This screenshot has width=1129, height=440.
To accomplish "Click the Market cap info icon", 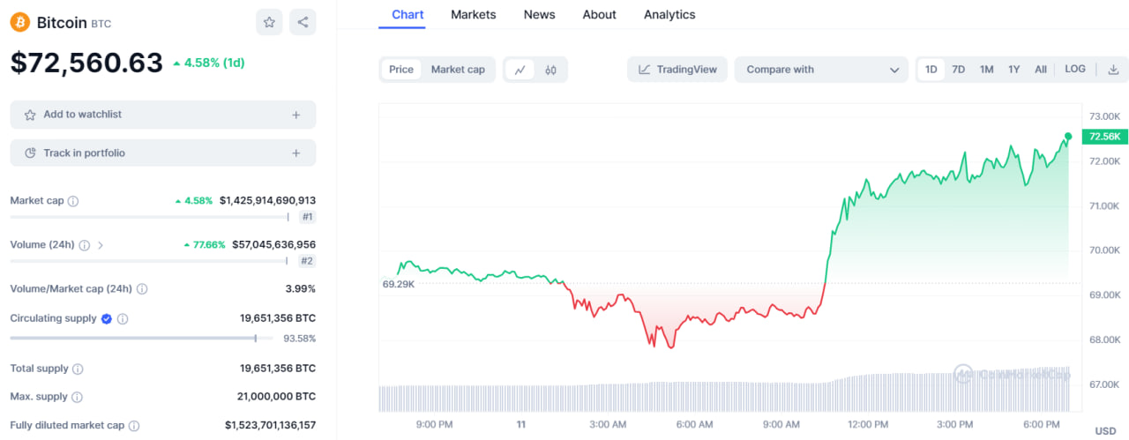I will click(x=73, y=201).
